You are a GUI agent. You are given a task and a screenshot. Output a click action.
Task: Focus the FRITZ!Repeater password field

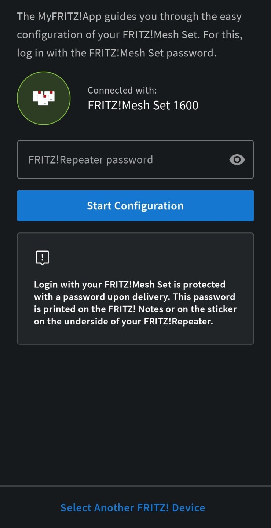pyautogui.click(x=125, y=159)
